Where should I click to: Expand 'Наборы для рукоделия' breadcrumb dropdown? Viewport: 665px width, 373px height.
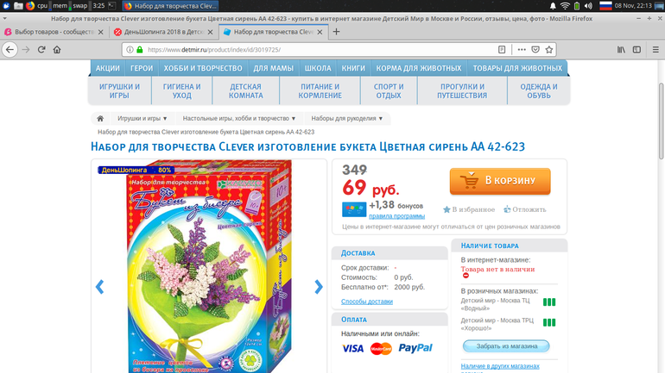(x=347, y=118)
